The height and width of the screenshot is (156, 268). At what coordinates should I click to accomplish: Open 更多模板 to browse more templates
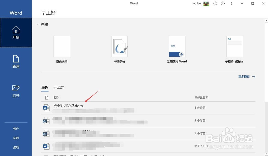(244, 76)
